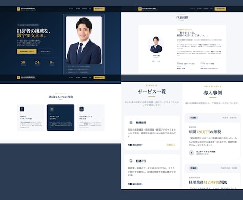The image size is (243, 200).
Task: Click the round "A" avatar beside ITスタートアップ 代表
Action: [191, 153]
